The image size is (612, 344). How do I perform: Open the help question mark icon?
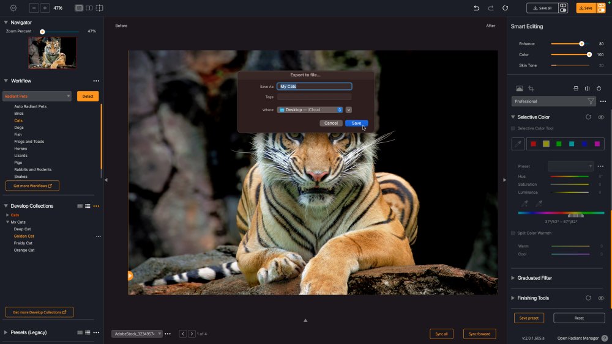(605, 338)
